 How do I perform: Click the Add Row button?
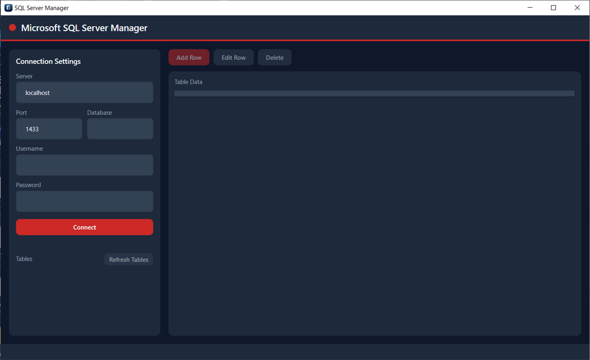pyautogui.click(x=189, y=58)
